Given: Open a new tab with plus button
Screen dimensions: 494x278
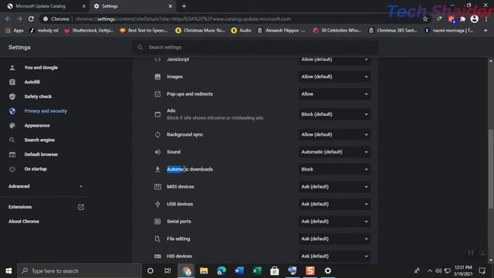Looking at the screenshot, I should pos(184,6).
